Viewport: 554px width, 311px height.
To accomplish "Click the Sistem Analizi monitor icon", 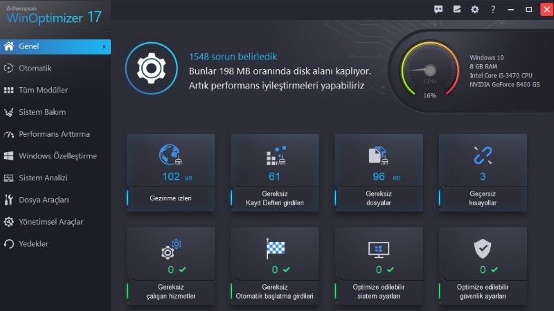I will click(x=8, y=178).
